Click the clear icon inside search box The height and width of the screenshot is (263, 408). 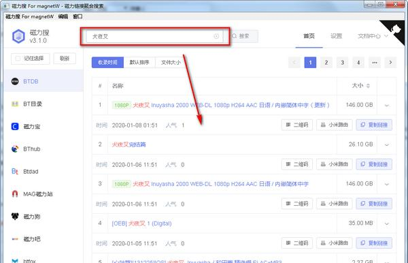pyautogui.click(x=216, y=36)
